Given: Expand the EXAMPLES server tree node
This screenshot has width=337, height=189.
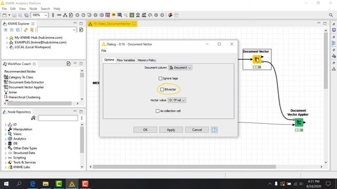Looking at the screenshot, I should [7, 43].
